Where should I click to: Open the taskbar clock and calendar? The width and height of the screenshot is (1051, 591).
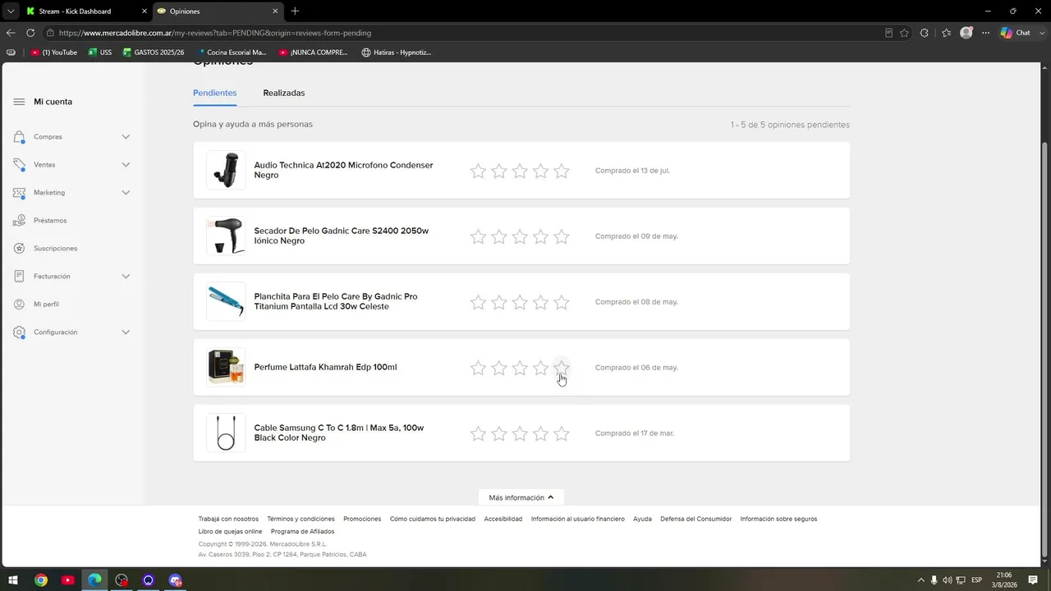pyautogui.click(x=1003, y=580)
